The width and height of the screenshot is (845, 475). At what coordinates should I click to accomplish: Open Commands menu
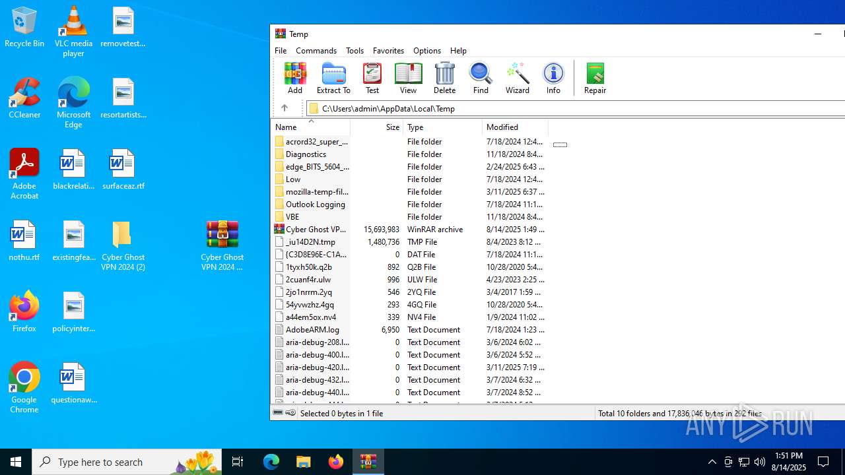pyautogui.click(x=316, y=51)
